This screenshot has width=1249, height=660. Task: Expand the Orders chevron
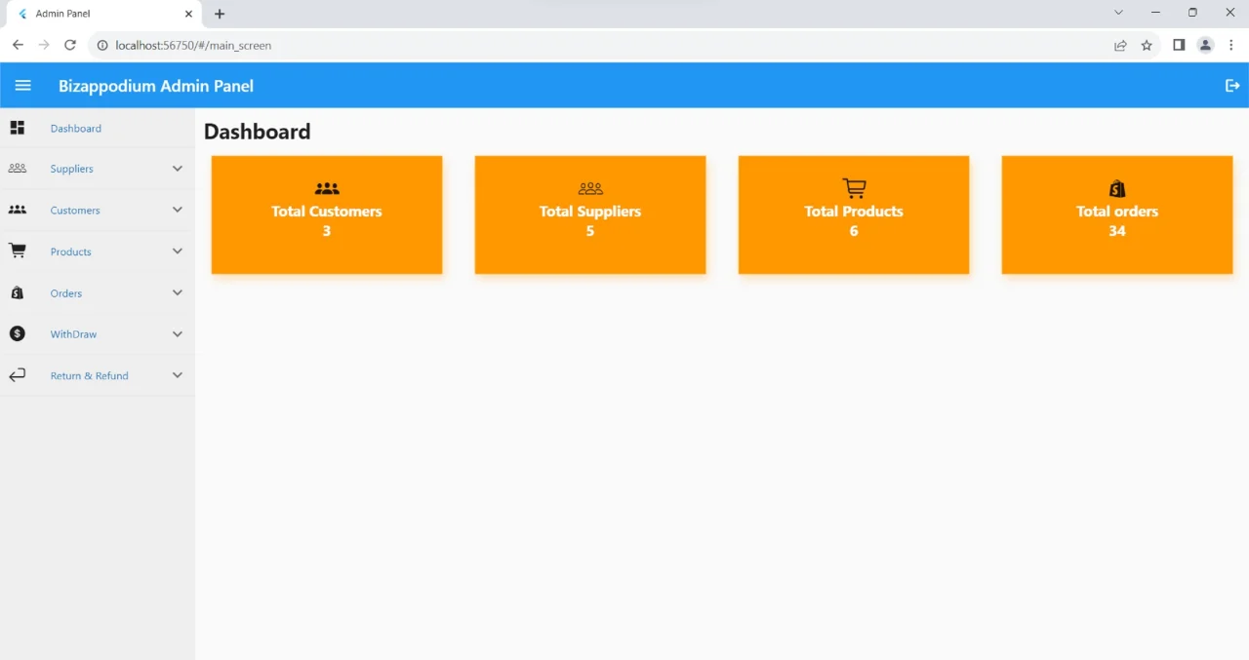(178, 292)
